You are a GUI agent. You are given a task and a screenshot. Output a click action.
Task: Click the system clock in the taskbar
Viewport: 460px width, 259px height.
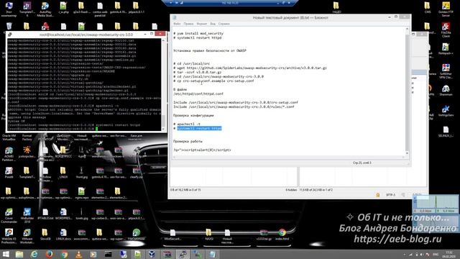coord(448,254)
